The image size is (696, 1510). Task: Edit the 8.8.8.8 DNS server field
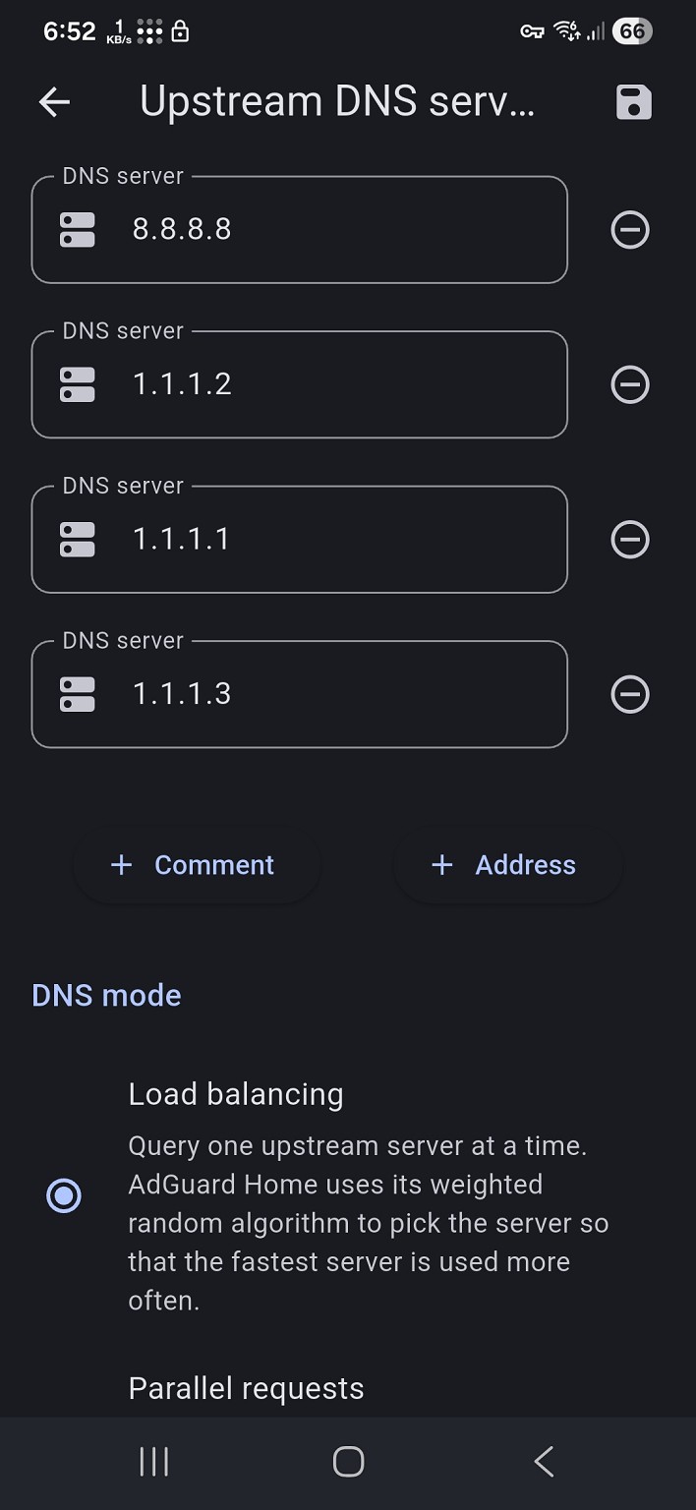coord(334,230)
